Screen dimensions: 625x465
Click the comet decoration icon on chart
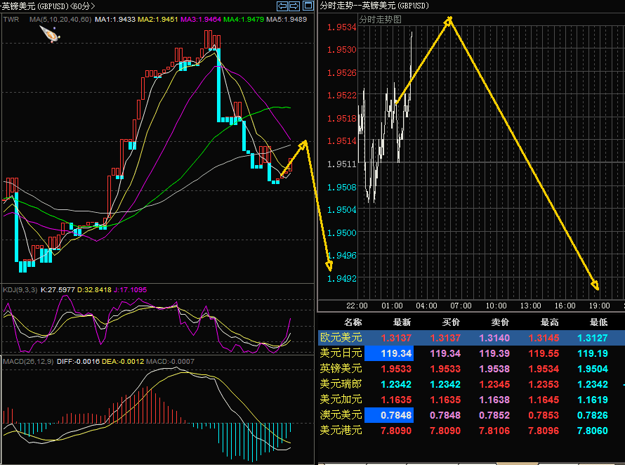click(x=48, y=33)
